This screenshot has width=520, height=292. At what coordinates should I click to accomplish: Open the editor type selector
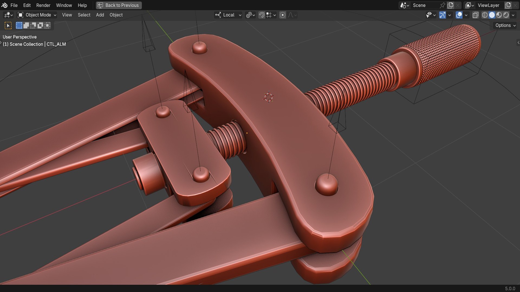8,15
